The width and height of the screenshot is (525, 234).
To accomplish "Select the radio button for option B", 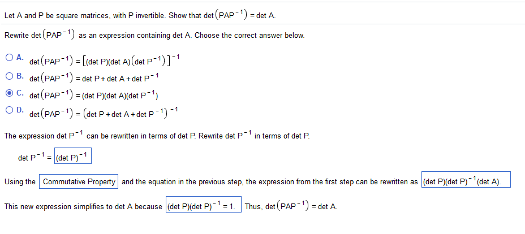I will [x=10, y=76].
